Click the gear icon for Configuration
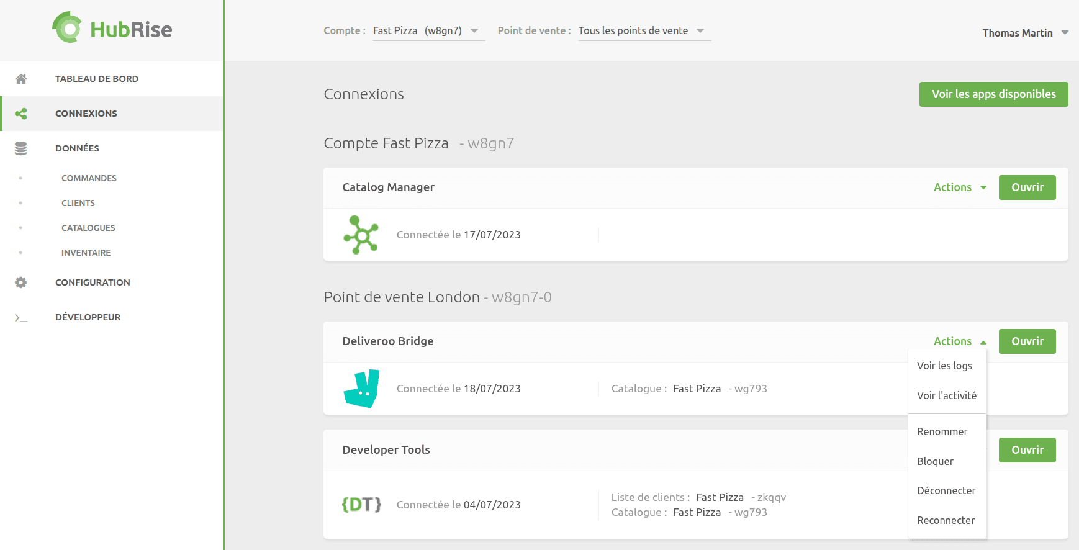Image resolution: width=1079 pixels, height=550 pixels. [x=21, y=282]
